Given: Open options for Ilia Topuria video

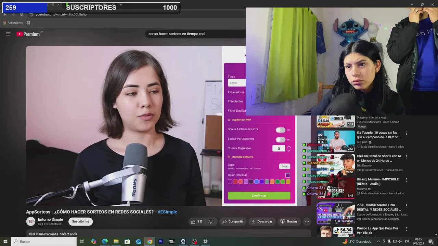Looking at the screenshot, I should (x=407, y=133).
